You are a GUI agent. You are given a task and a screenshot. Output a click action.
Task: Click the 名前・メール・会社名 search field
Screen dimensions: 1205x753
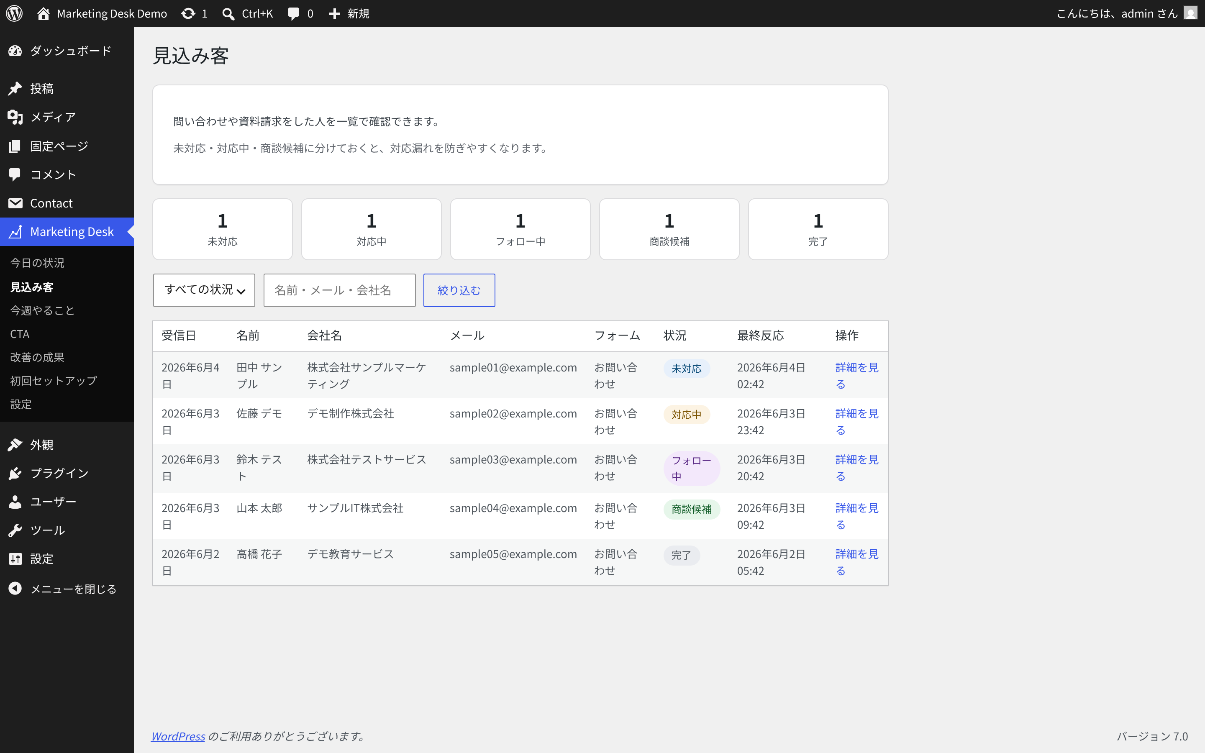tap(340, 290)
